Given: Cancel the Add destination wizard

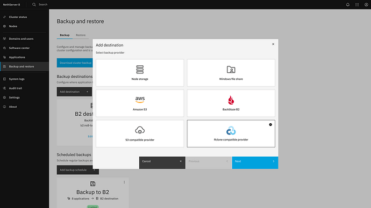Looking at the screenshot, I should [x=162, y=162].
